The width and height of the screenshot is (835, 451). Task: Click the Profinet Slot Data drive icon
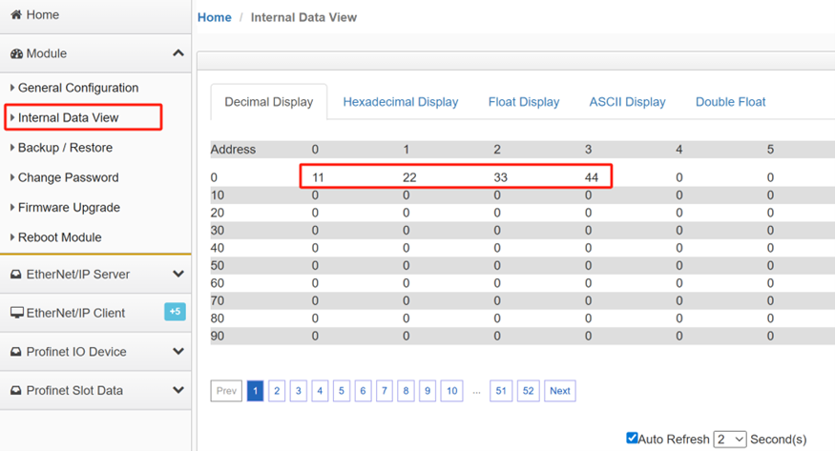16,390
